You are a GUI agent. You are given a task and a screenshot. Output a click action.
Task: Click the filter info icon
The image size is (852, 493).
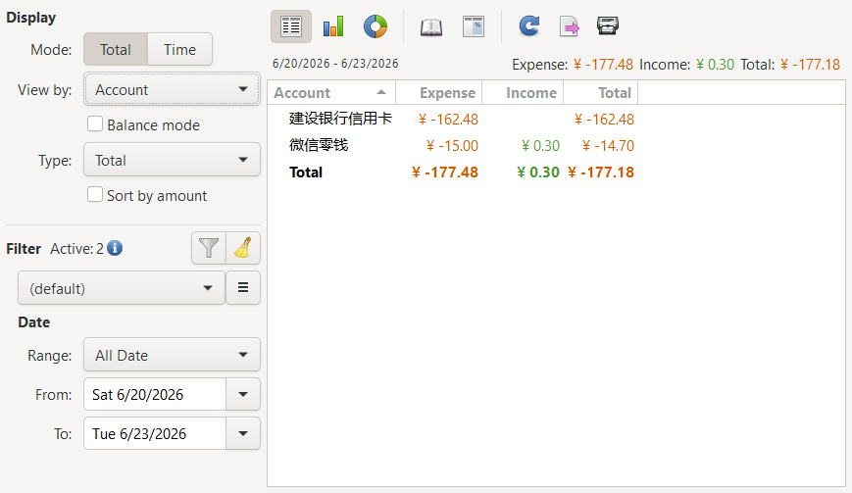pyautogui.click(x=115, y=248)
